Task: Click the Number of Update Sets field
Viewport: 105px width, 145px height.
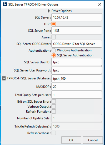Action: tap(77, 118)
